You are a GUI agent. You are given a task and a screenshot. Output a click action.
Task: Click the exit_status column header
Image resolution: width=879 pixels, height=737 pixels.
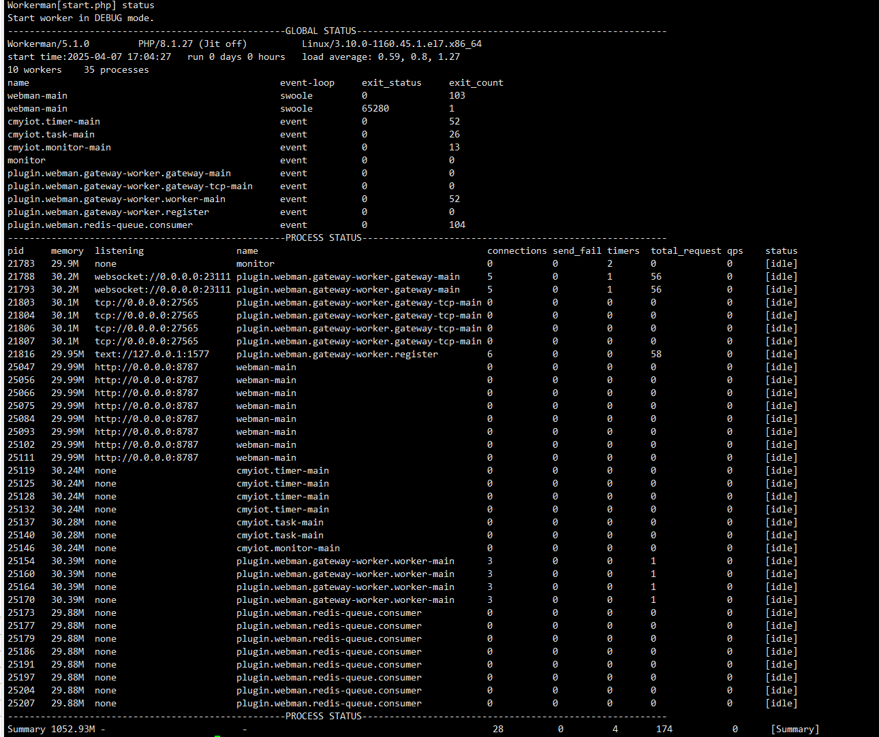pyautogui.click(x=392, y=82)
